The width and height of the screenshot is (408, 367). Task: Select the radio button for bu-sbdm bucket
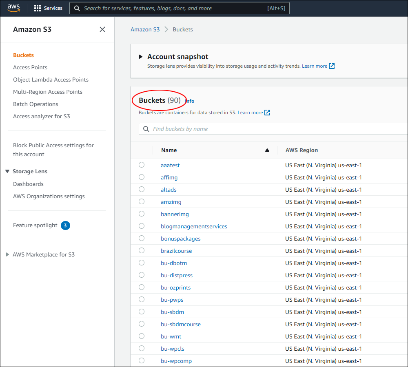pyautogui.click(x=142, y=312)
